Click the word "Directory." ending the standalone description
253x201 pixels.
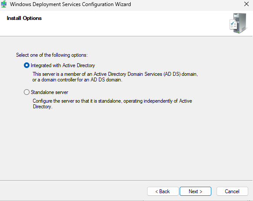(43, 107)
